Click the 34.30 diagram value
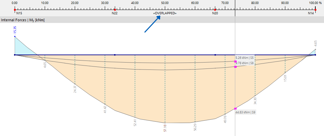The height and width of the screenshot is (136, 324). (255, 101)
